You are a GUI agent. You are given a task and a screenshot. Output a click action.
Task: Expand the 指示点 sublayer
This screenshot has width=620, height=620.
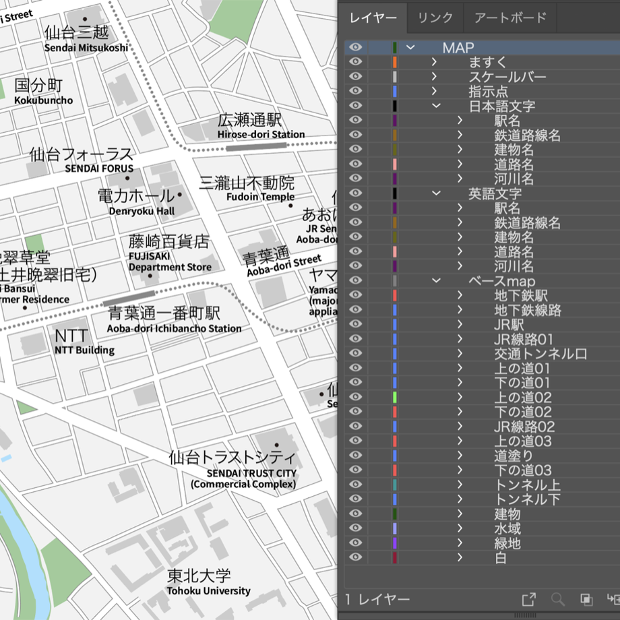[x=434, y=91]
